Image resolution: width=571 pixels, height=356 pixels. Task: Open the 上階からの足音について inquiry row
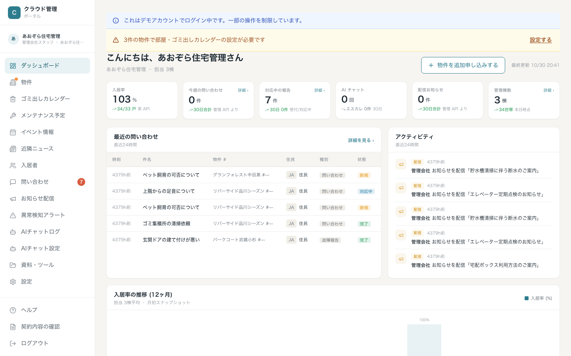click(x=244, y=191)
